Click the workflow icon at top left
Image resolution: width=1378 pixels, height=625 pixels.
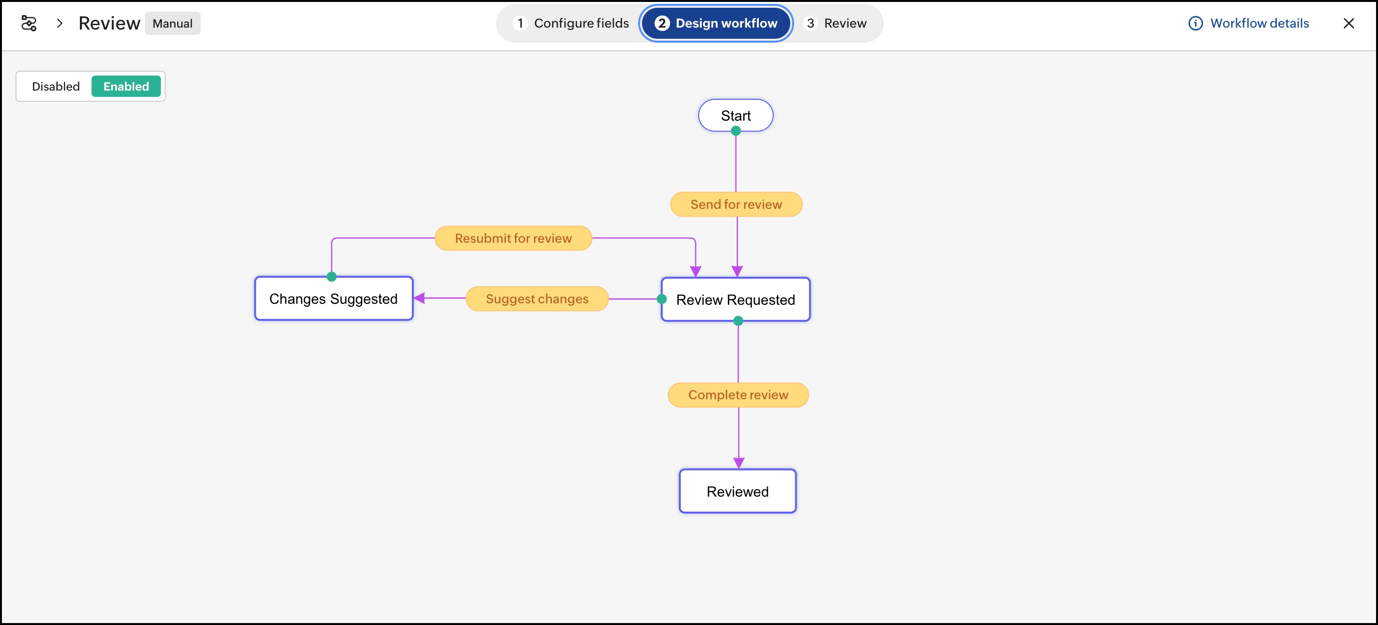(x=29, y=23)
